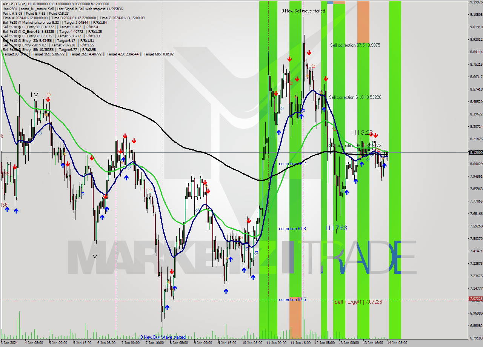Click the 'Sell correction 87.5 | 8.9075' label
The image size is (483, 347).
[355, 45]
